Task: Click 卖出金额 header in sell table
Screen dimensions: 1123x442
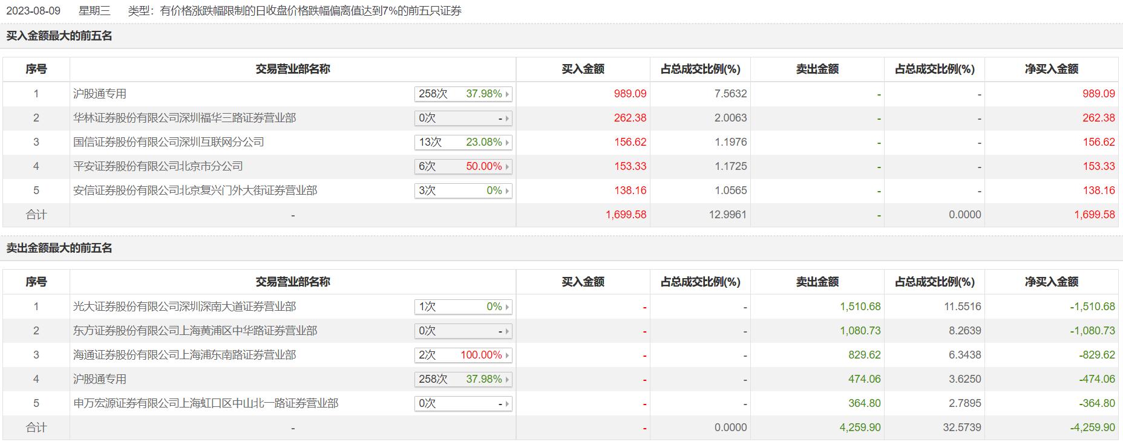Action: (x=817, y=282)
